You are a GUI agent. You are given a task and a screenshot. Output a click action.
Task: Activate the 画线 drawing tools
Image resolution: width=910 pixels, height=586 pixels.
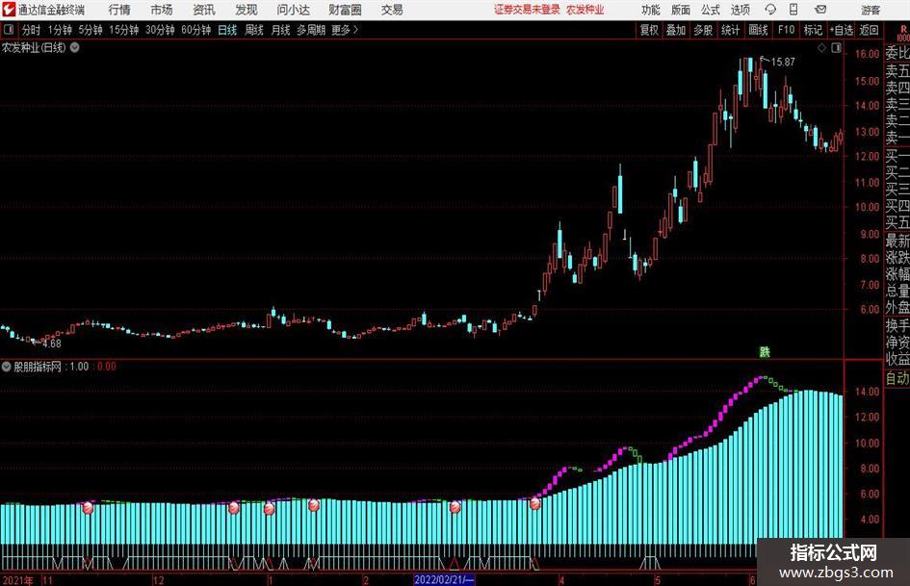click(x=758, y=30)
